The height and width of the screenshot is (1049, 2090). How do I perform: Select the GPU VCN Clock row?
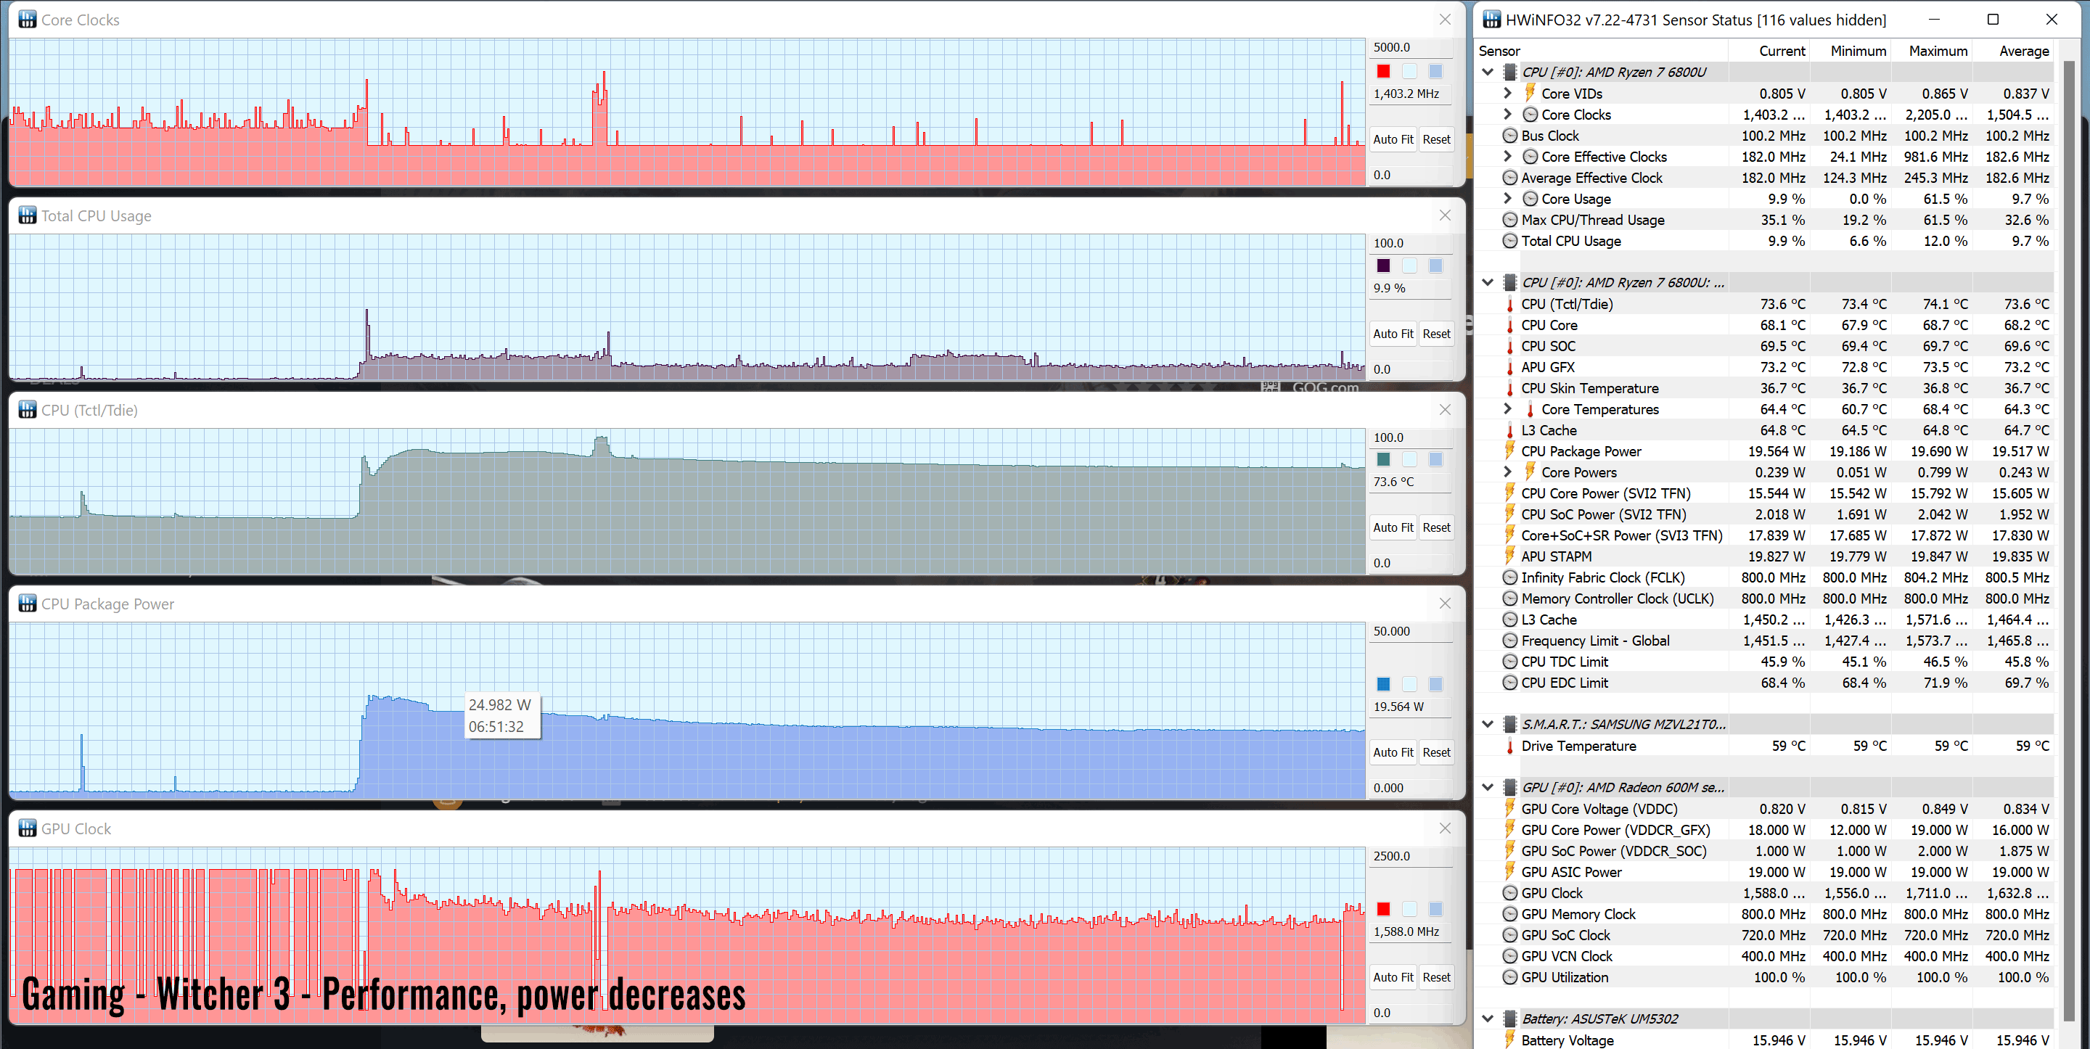coord(1765,957)
